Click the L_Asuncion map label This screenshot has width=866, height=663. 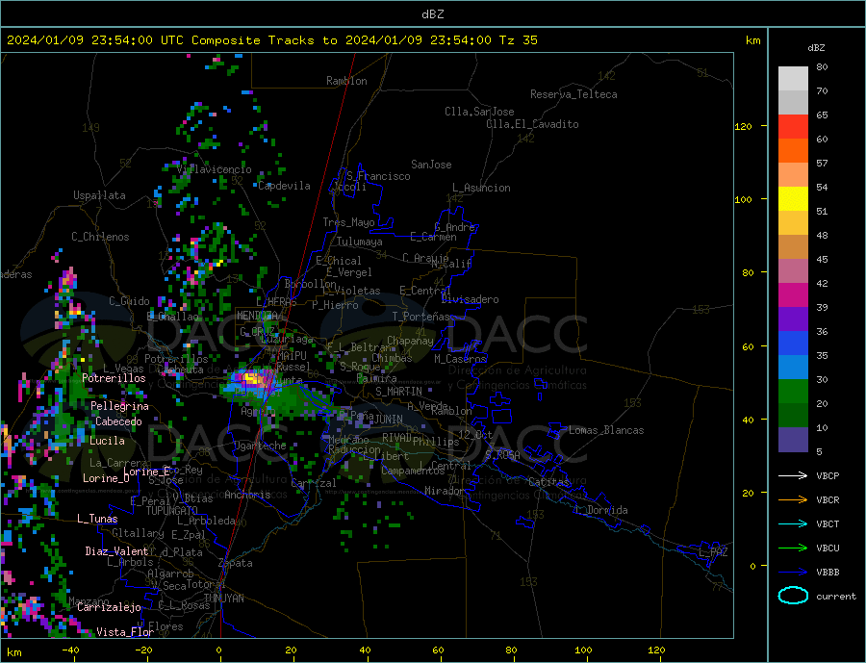pos(482,188)
